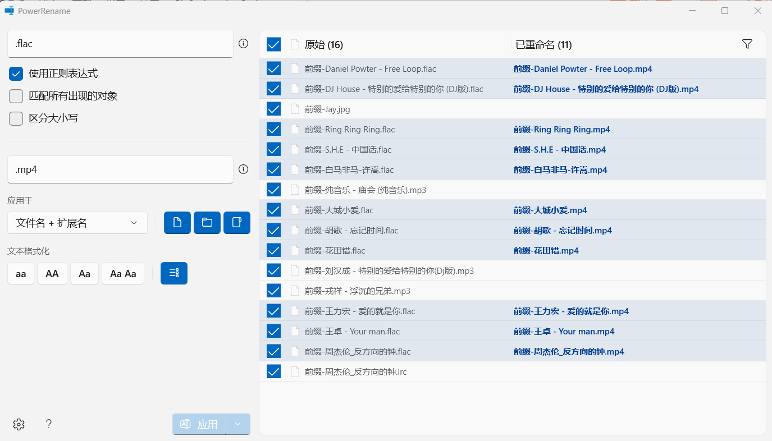
Task: Click the include files icon button
Action: tap(177, 223)
